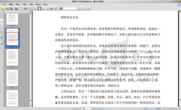Switch to facing pages view mode
Image resolution: width=181 pixels, height=110 pixels.
(148, 108)
